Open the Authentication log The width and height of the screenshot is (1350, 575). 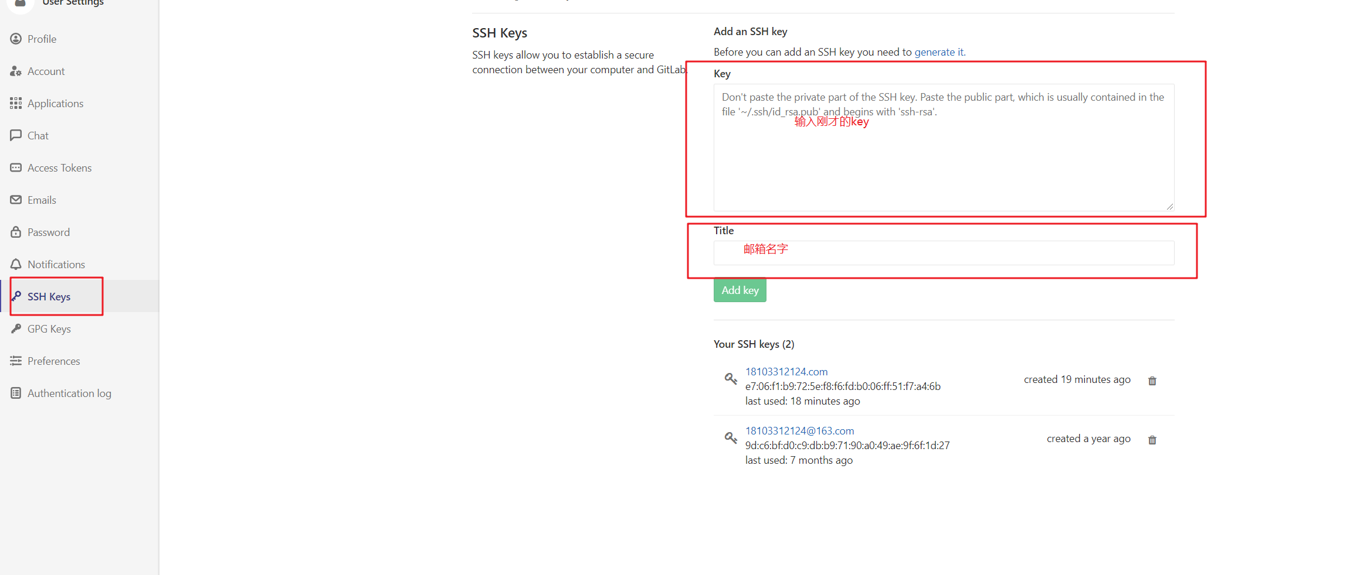pos(69,393)
